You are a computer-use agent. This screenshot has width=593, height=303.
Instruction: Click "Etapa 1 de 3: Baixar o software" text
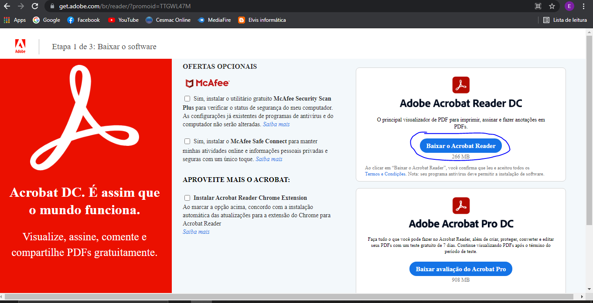[x=104, y=47]
